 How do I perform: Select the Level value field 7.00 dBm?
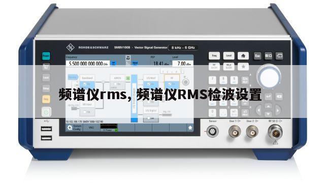tap(183, 64)
